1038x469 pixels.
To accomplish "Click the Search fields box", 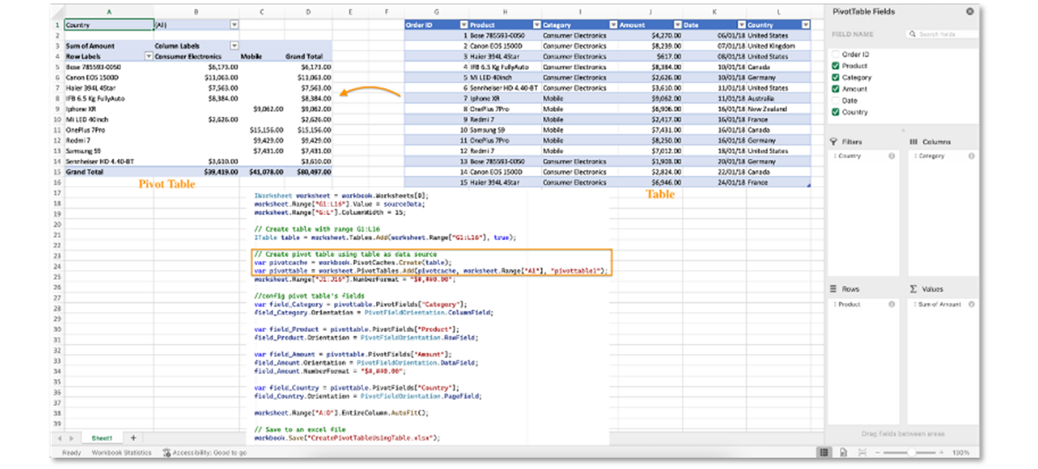I will click(942, 34).
